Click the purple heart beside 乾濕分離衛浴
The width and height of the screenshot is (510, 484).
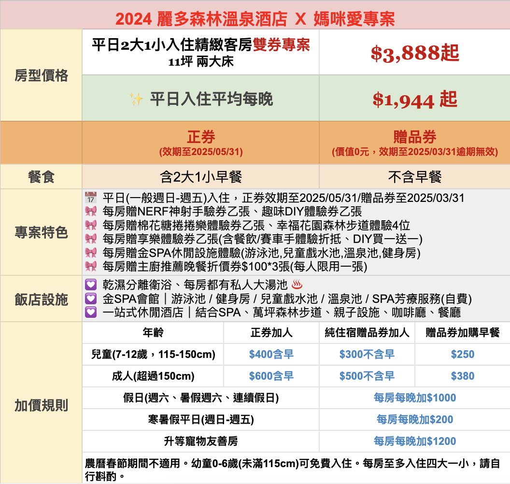coord(90,285)
